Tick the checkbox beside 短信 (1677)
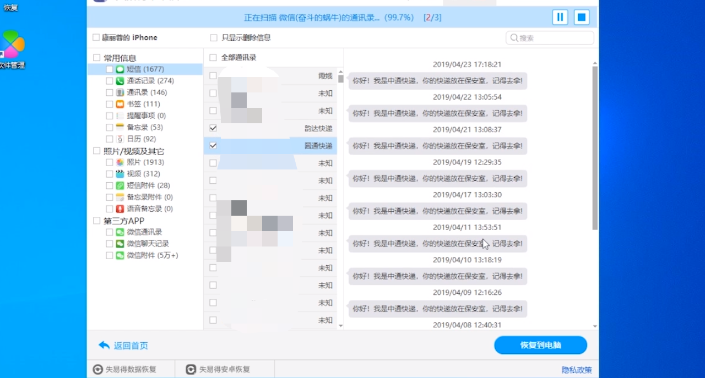Image resolution: width=705 pixels, height=378 pixels. [110, 69]
